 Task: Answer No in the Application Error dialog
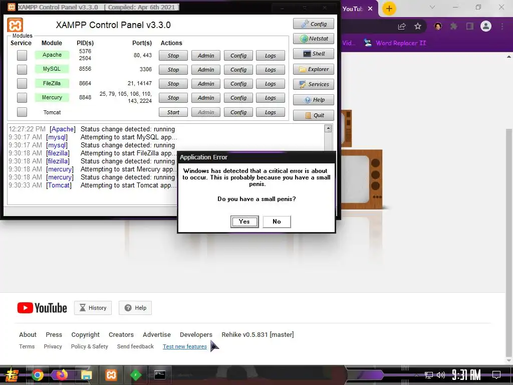coord(277,222)
